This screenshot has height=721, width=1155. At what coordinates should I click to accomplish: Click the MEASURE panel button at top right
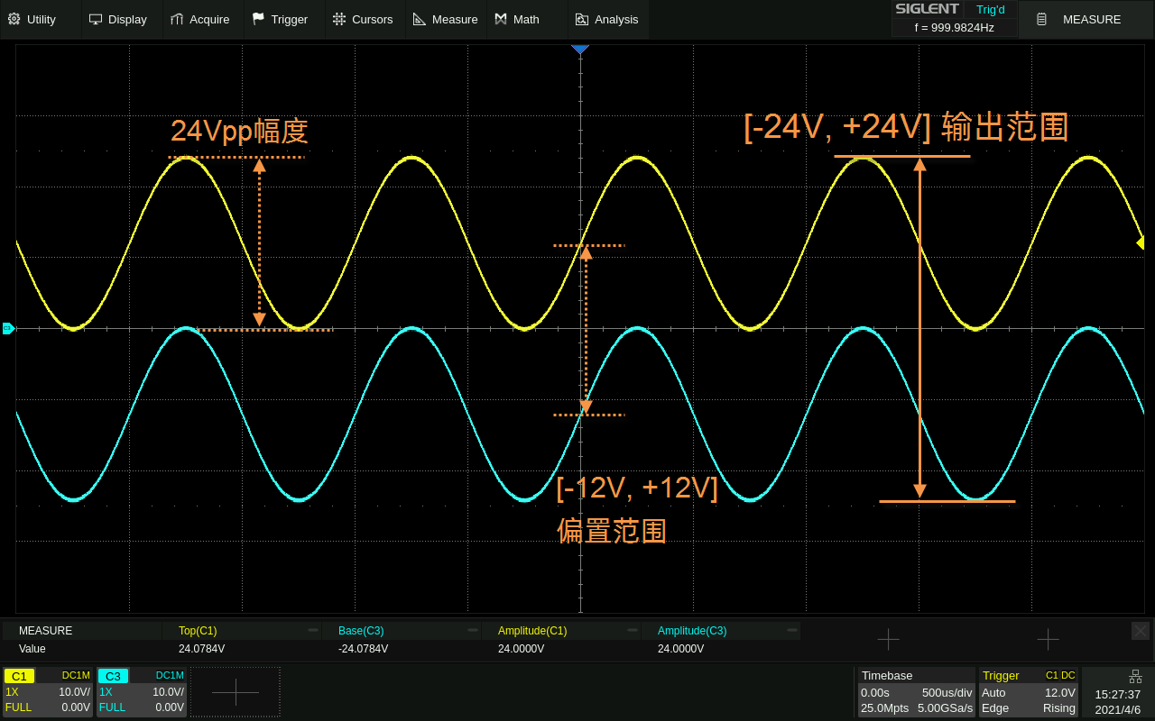point(1083,19)
